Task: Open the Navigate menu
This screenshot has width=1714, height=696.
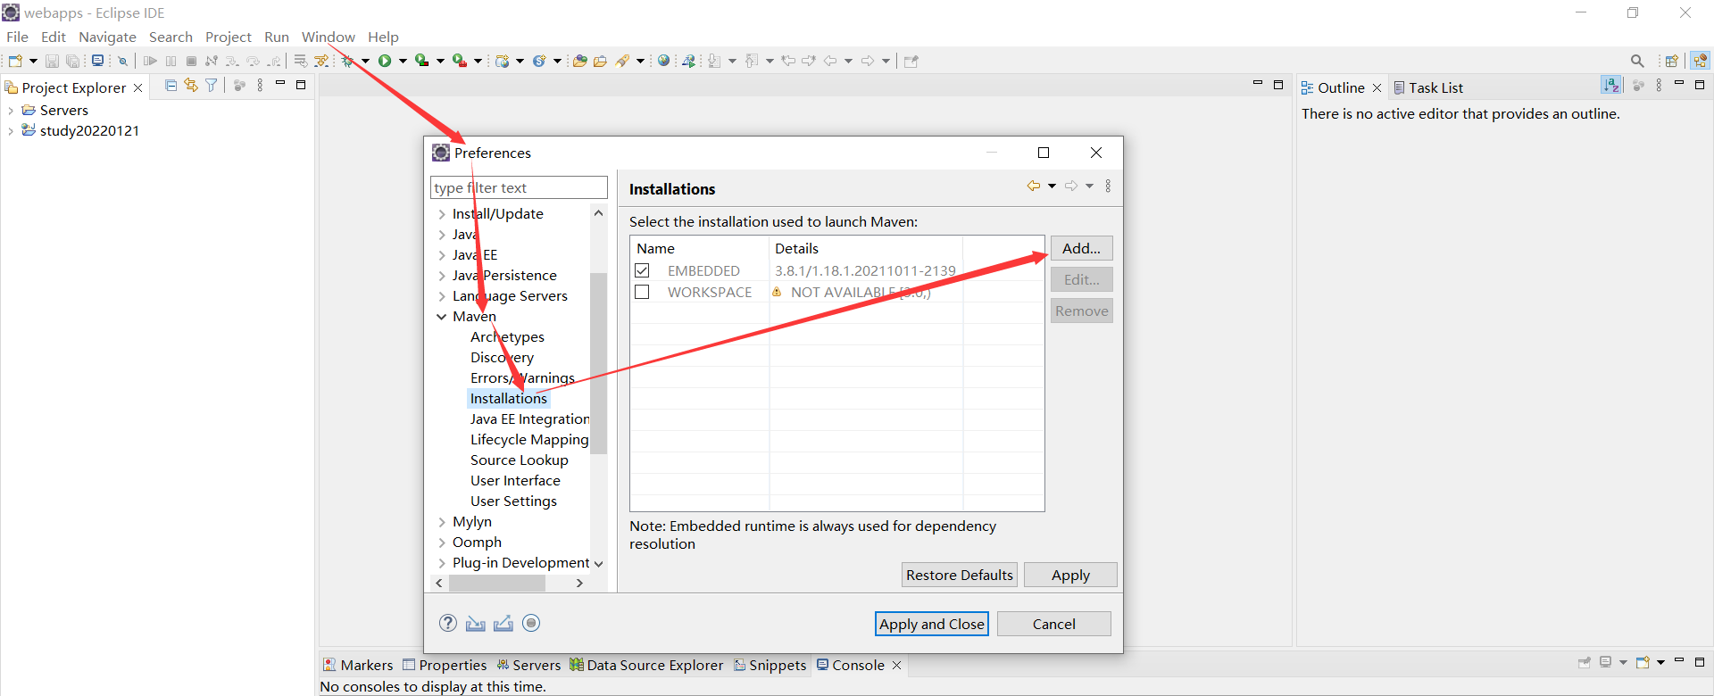Action: [107, 37]
